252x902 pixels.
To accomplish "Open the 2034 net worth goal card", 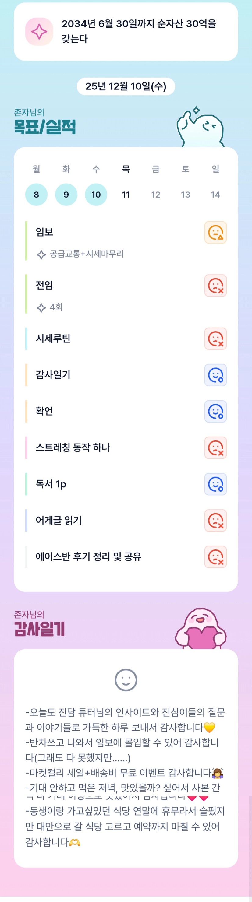I will pyautogui.click(x=138, y=32).
